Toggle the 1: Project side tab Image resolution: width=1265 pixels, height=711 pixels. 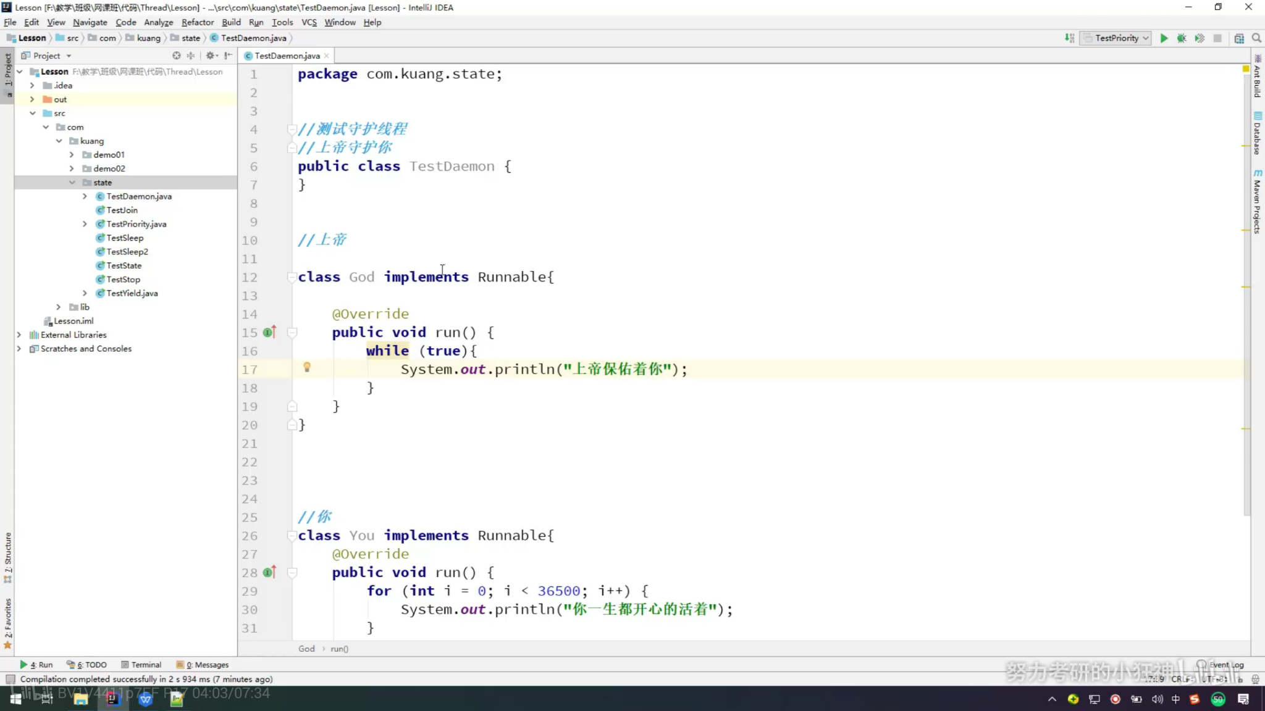pyautogui.click(x=7, y=75)
